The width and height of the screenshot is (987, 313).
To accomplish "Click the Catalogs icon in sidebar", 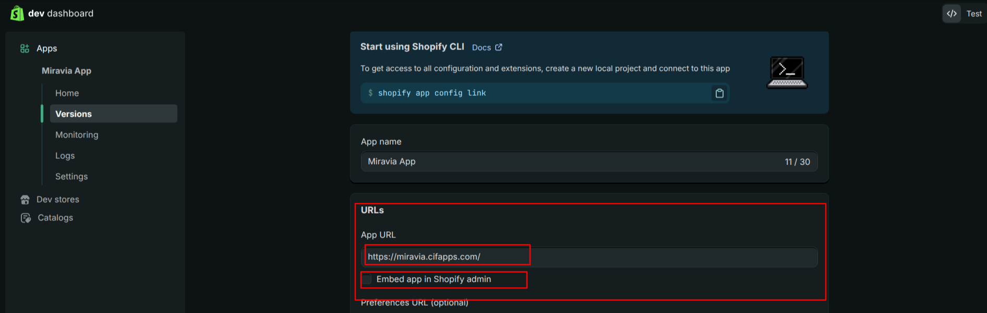I will point(26,218).
